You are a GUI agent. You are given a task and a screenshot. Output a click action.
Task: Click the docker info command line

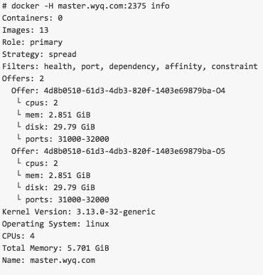[x=86, y=6]
